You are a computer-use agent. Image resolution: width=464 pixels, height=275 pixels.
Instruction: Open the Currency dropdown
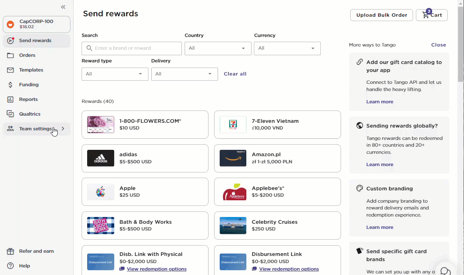point(287,48)
